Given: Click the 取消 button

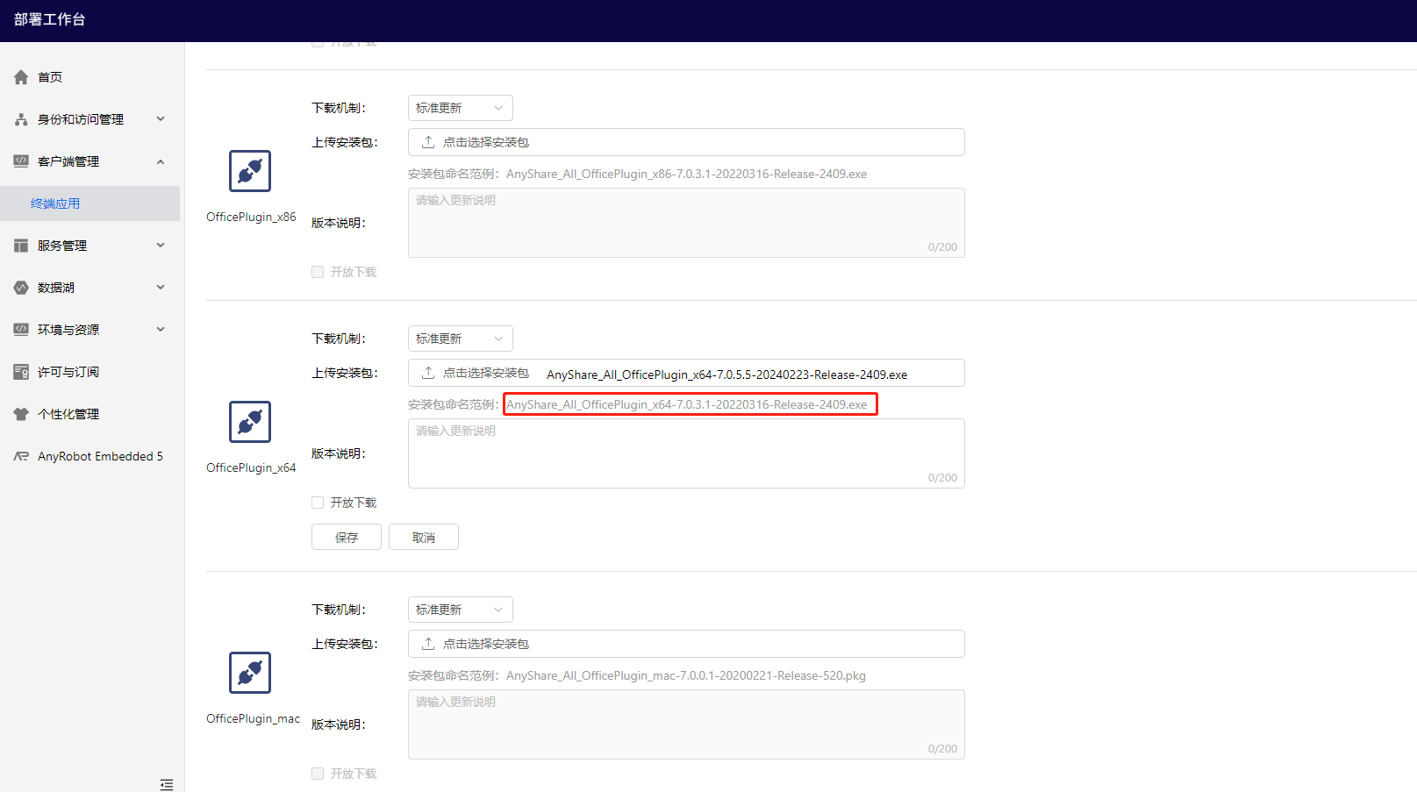Looking at the screenshot, I should (x=424, y=537).
